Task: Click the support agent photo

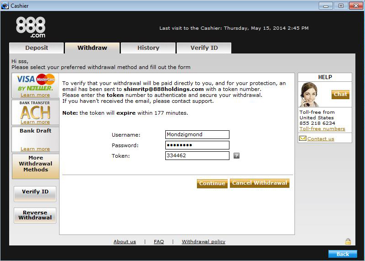Action: click(309, 94)
